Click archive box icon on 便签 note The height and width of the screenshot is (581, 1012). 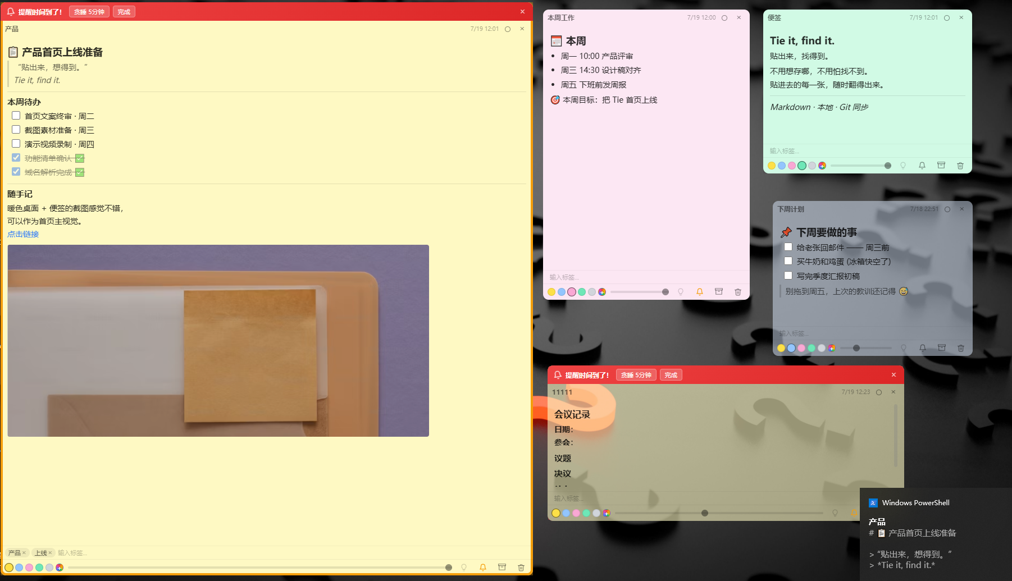point(941,166)
